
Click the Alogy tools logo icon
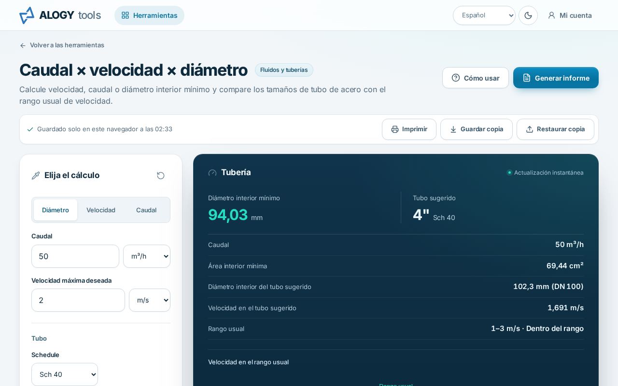(27, 15)
